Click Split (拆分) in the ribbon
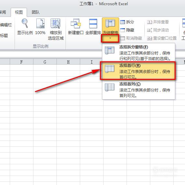The width and height of the screenshot is (185, 185). [127, 22]
